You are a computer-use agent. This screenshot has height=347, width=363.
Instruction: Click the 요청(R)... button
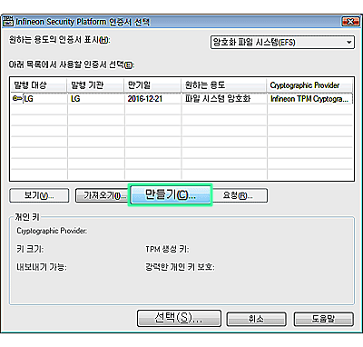(240, 195)
